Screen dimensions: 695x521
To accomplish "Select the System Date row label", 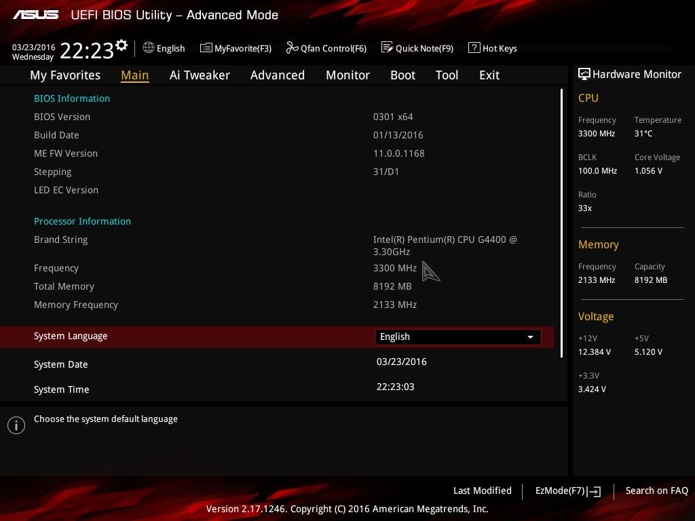I will click(60, 364).
